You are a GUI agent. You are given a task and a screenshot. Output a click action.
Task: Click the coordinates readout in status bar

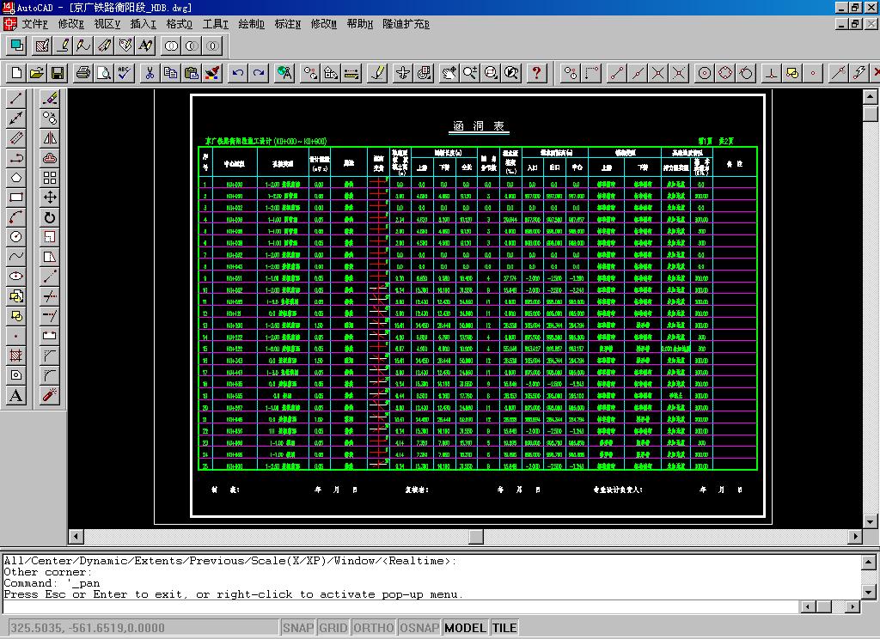(144, 628)
